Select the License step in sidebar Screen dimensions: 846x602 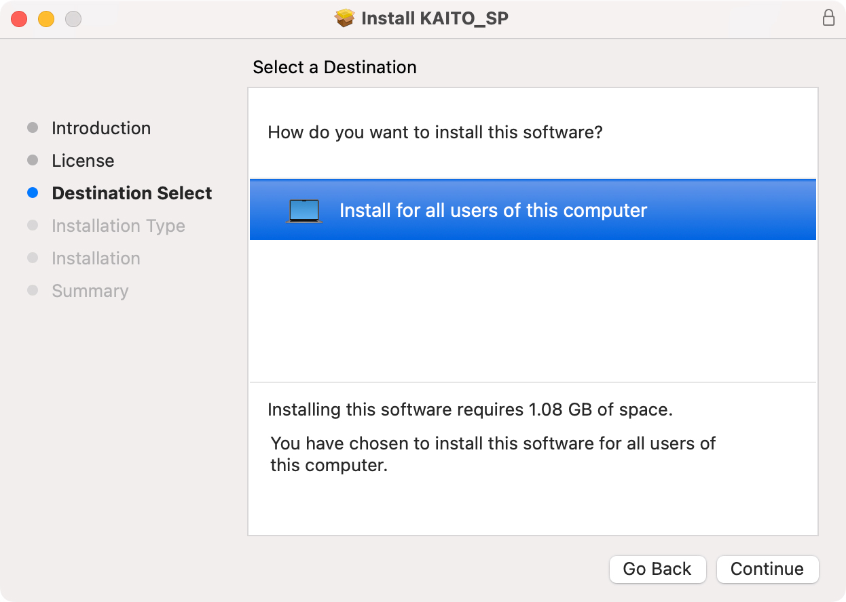pos(83,161)
